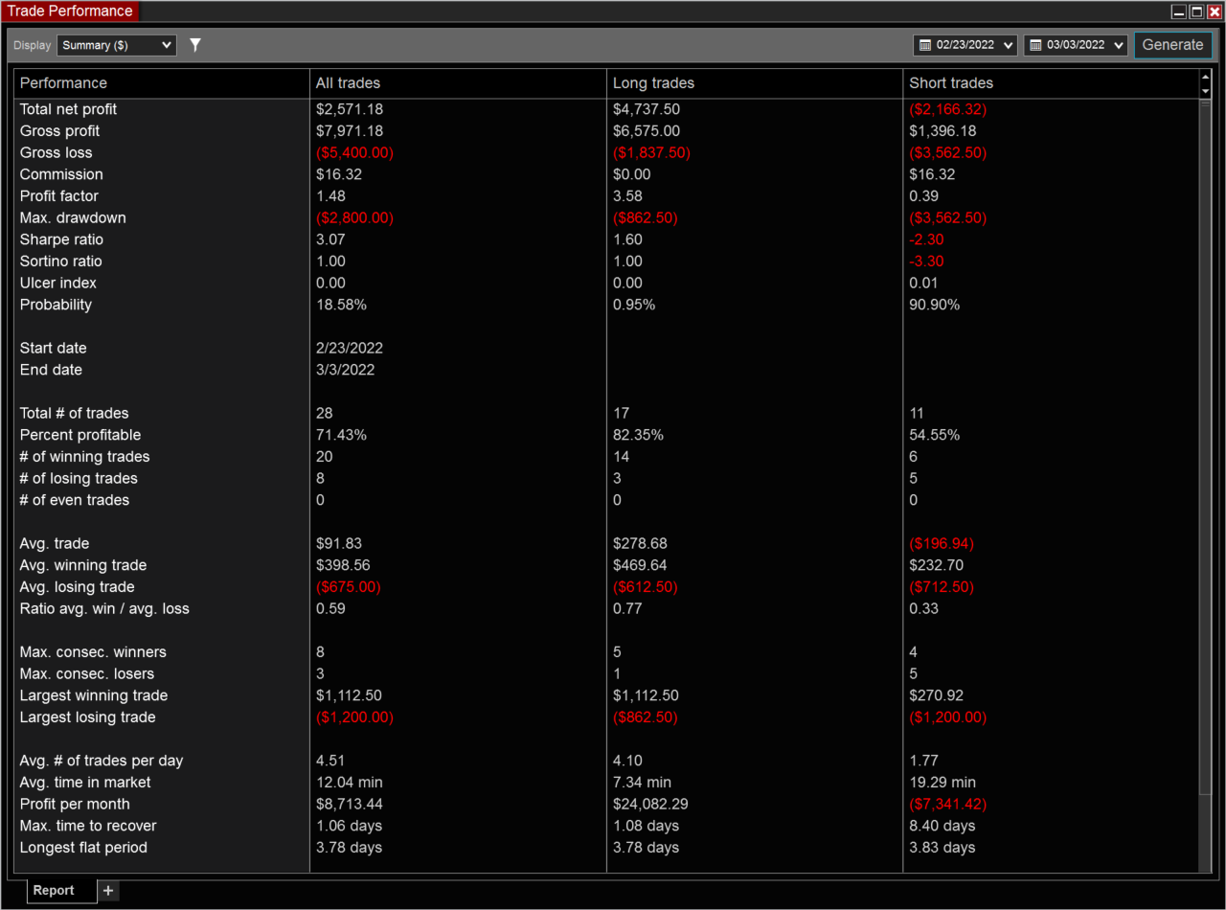Select the 12.04 min time in market value

click(x=350, y=783)
